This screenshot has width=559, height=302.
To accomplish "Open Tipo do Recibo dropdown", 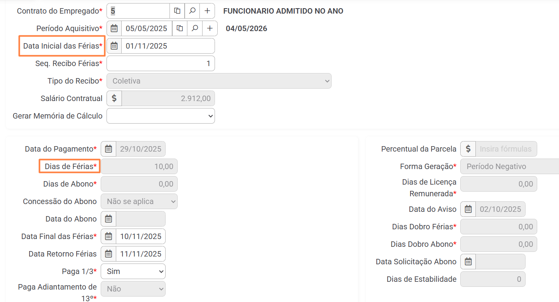I will pyautogui.click(x=219, y=81).
